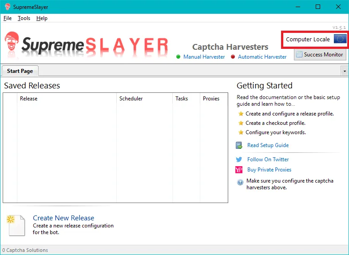Click 'Configure your keywords.' text

tap(276, 132)
